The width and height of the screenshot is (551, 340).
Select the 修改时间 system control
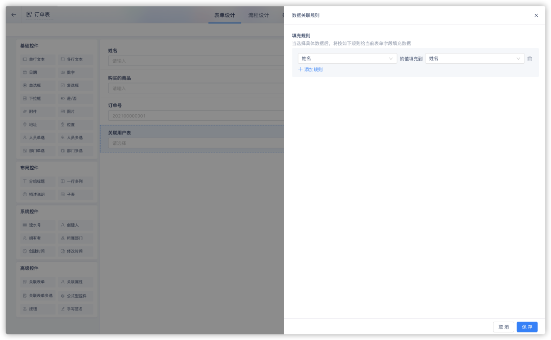click(76, 251)
